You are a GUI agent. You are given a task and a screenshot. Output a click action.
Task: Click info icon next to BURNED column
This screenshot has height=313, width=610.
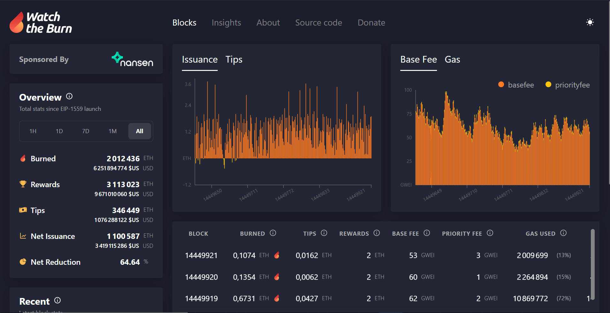[273, 233]
